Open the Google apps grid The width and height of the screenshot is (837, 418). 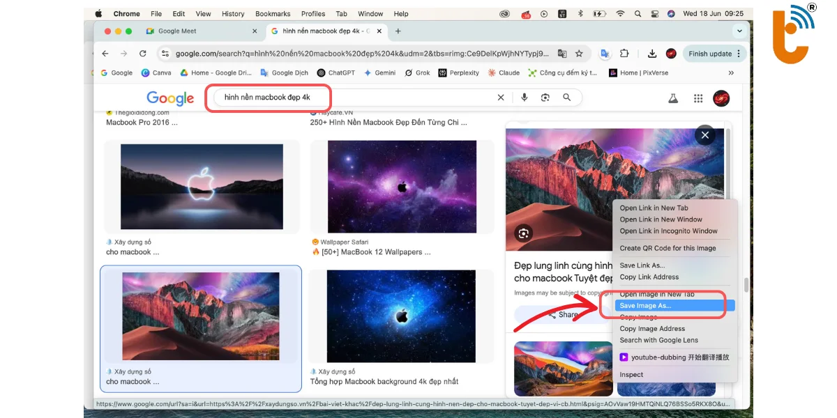pos(697,99)
